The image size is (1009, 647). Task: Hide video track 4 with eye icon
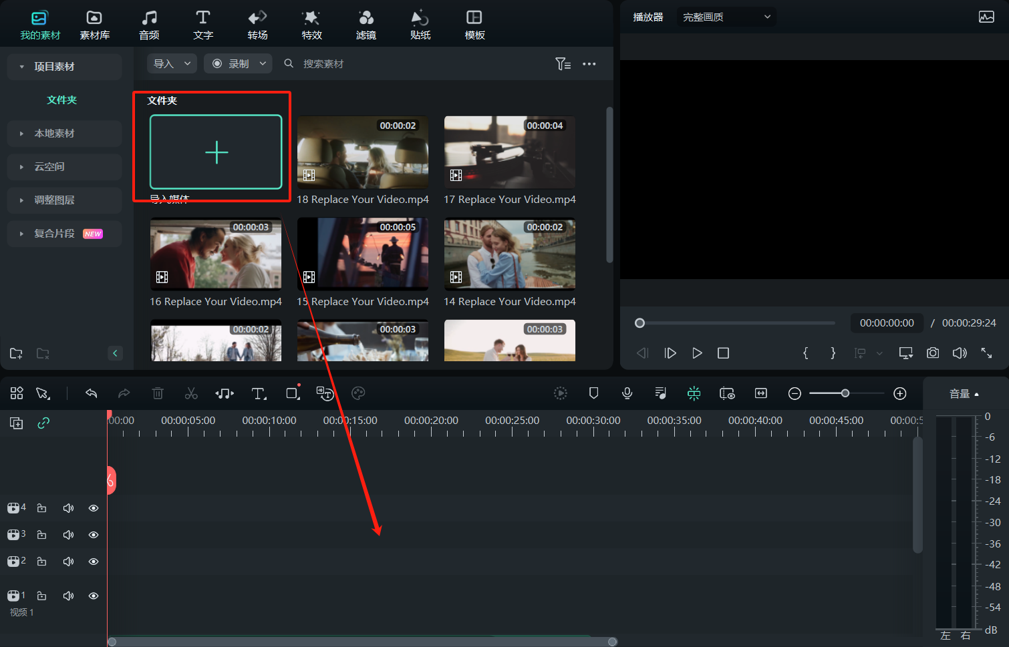94,508
